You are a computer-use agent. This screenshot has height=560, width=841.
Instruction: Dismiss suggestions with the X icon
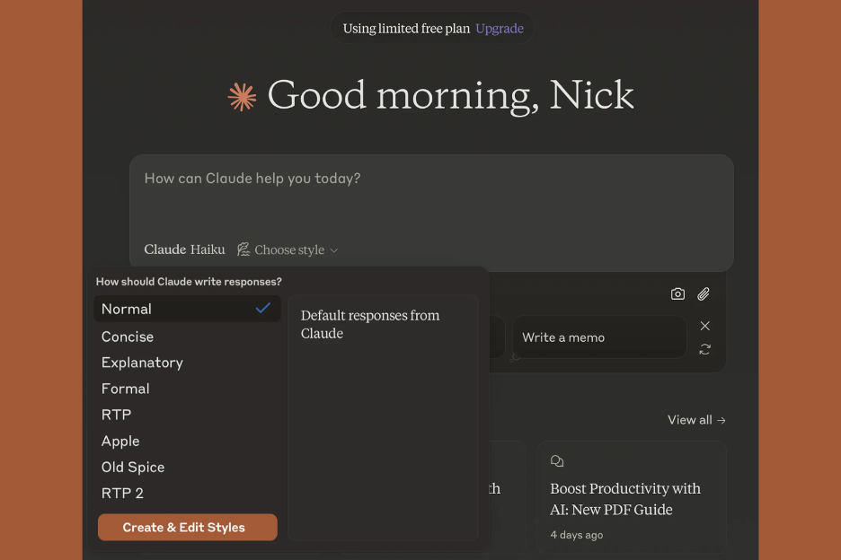tap(704, 325)
